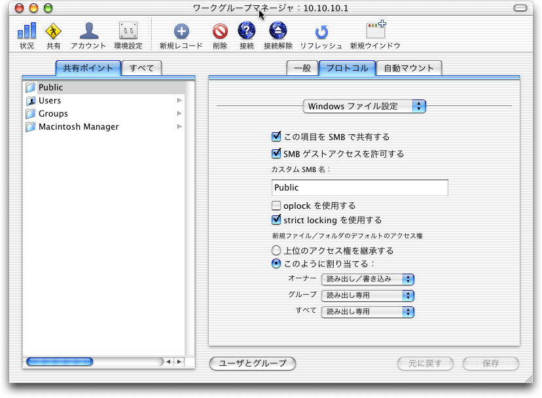This screenshot has width=542, height=398.
Task: Click the 接続 connect globe icon
Action: click(x=246, y=31)
